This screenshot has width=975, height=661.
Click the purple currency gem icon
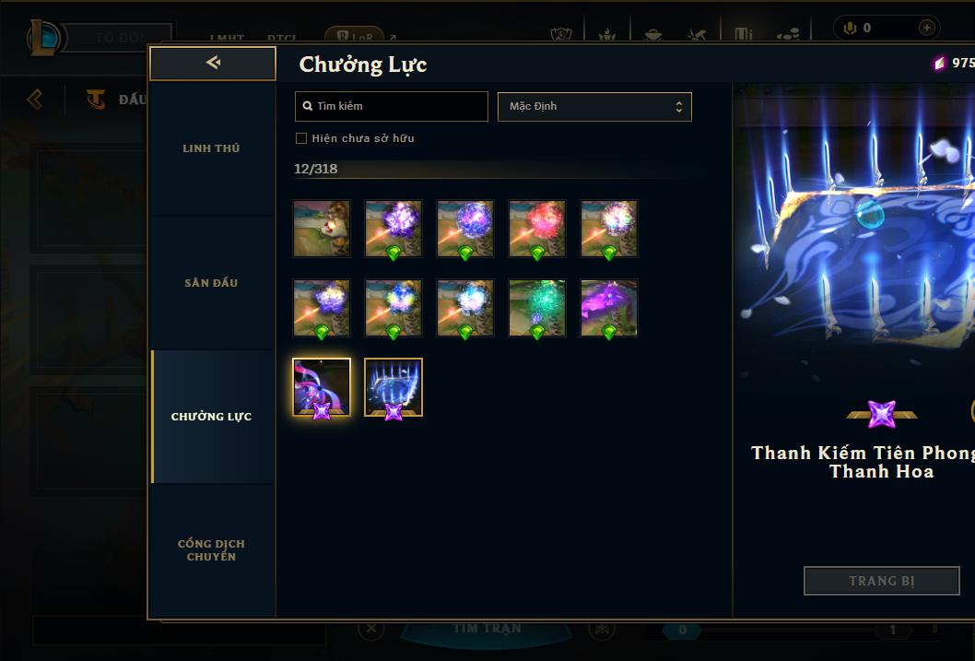pos(940,63)
